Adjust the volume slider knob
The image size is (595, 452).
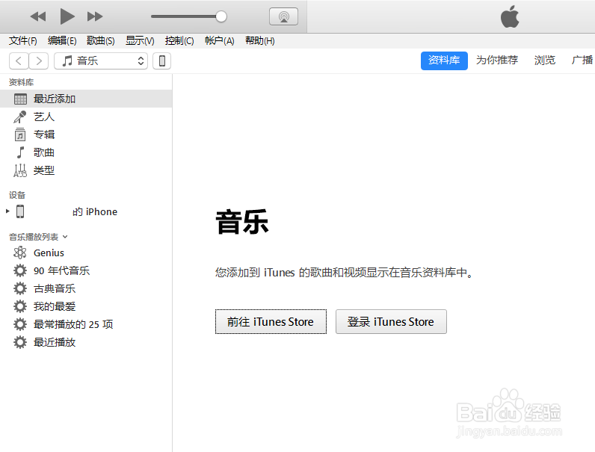221,16
